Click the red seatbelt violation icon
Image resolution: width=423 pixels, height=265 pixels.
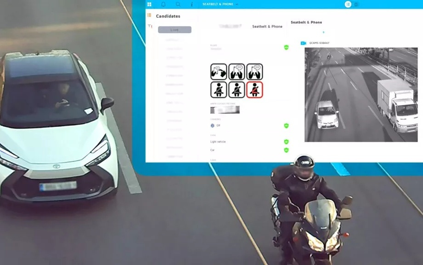(254, 90)
